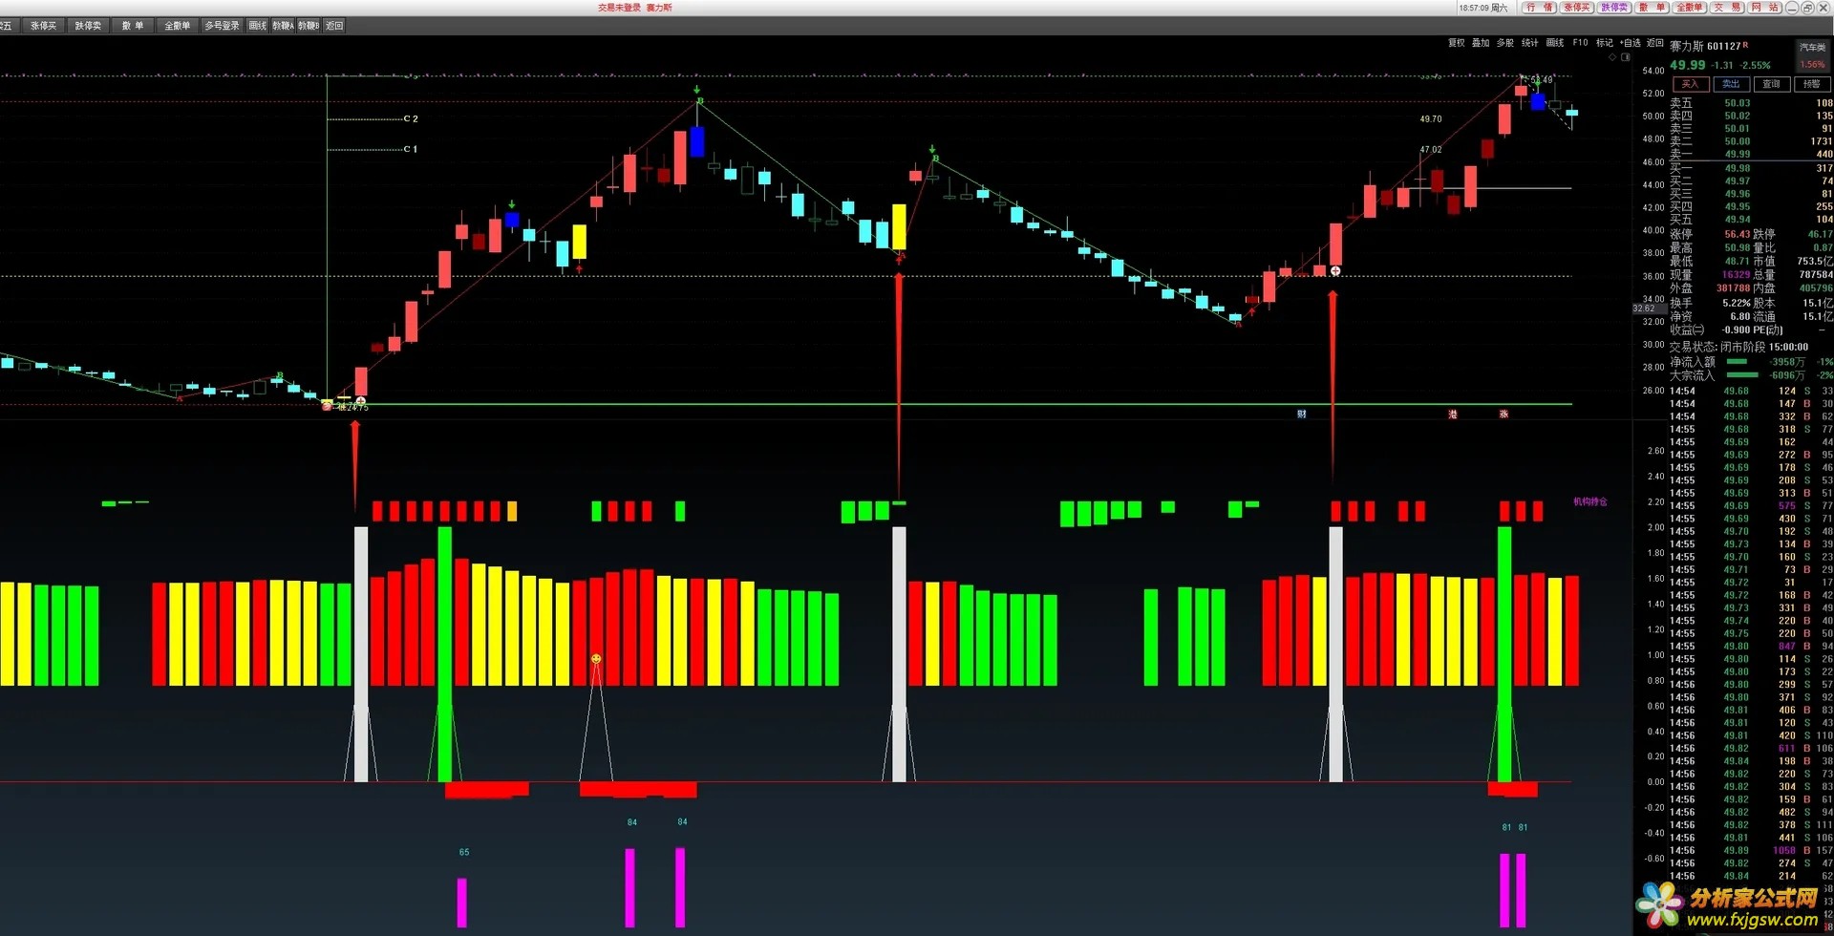The height and width of the screenshot is (936, 1834).
Task: Click the red 涨停买 button in the title bar
Action: [x=1576, y=8]
